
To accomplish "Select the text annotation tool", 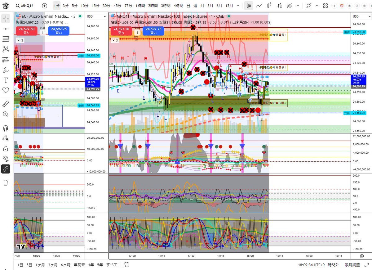I will click(6, 80).
